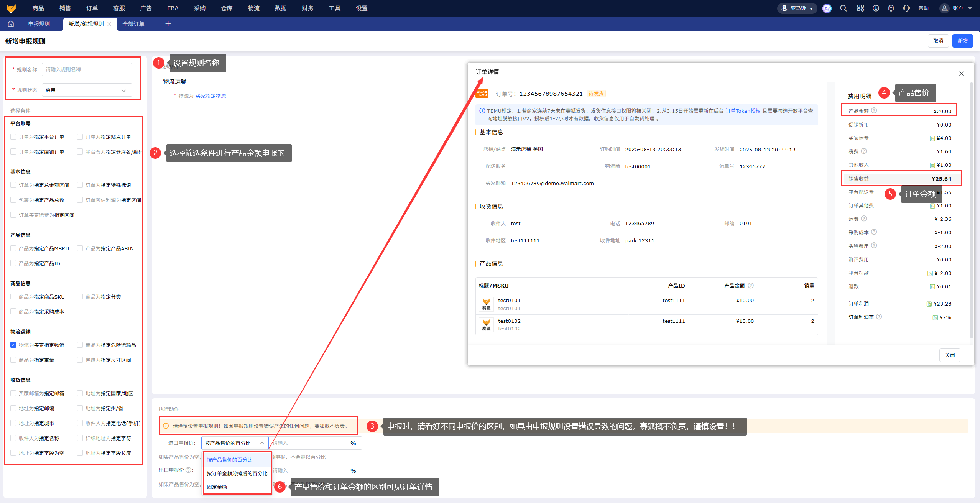Check 订单为指定平台订单 checkbox
This screenshot has width=980, height=503.
(13, 137)
